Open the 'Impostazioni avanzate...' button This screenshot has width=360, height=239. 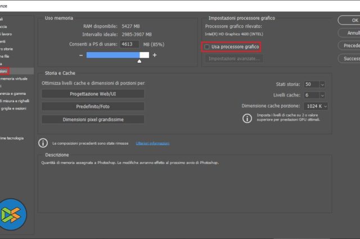pos(234,58)
